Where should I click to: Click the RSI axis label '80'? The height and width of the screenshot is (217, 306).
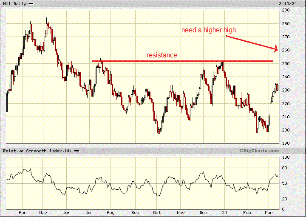click(284, 168)
